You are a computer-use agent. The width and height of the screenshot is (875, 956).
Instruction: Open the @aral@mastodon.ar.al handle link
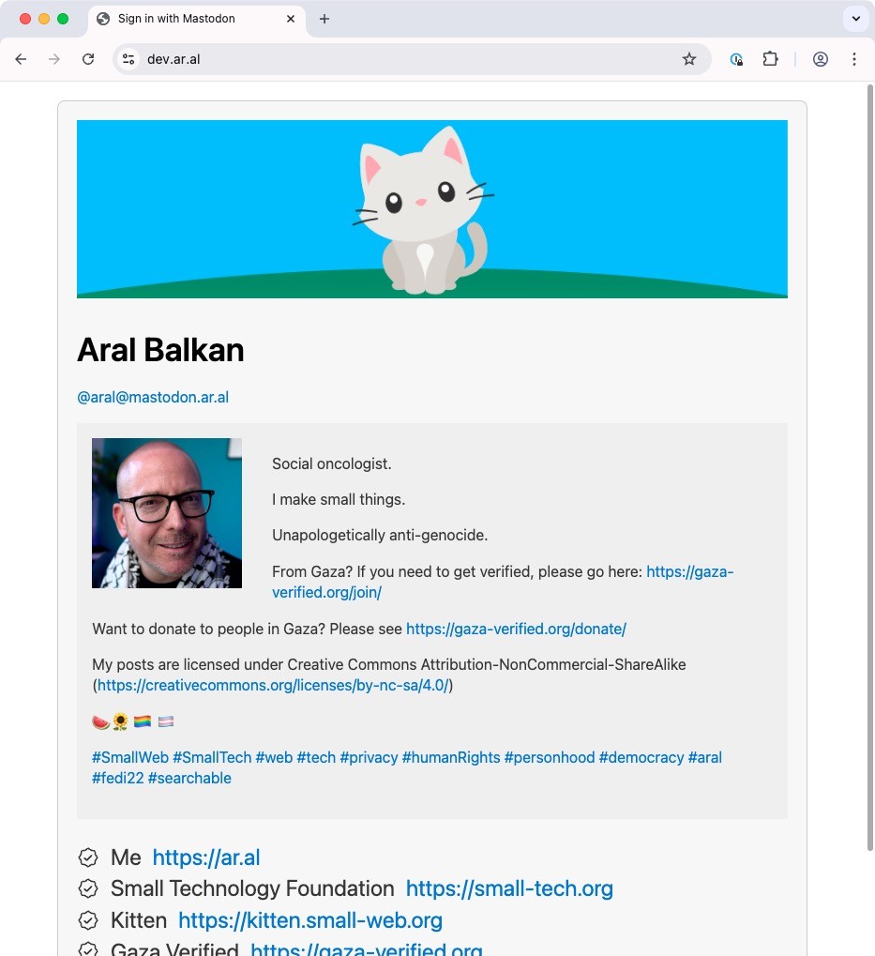point(153,397)
